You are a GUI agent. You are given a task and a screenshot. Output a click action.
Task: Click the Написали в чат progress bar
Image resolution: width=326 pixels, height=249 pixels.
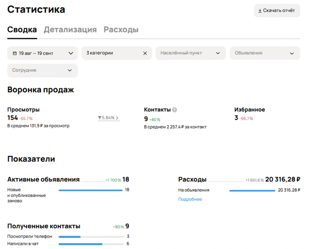tap(91, 244)
